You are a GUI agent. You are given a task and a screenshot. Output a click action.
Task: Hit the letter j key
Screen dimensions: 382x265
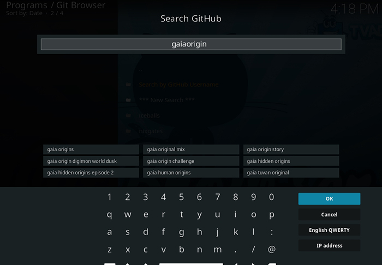click(x=217, y=232)
